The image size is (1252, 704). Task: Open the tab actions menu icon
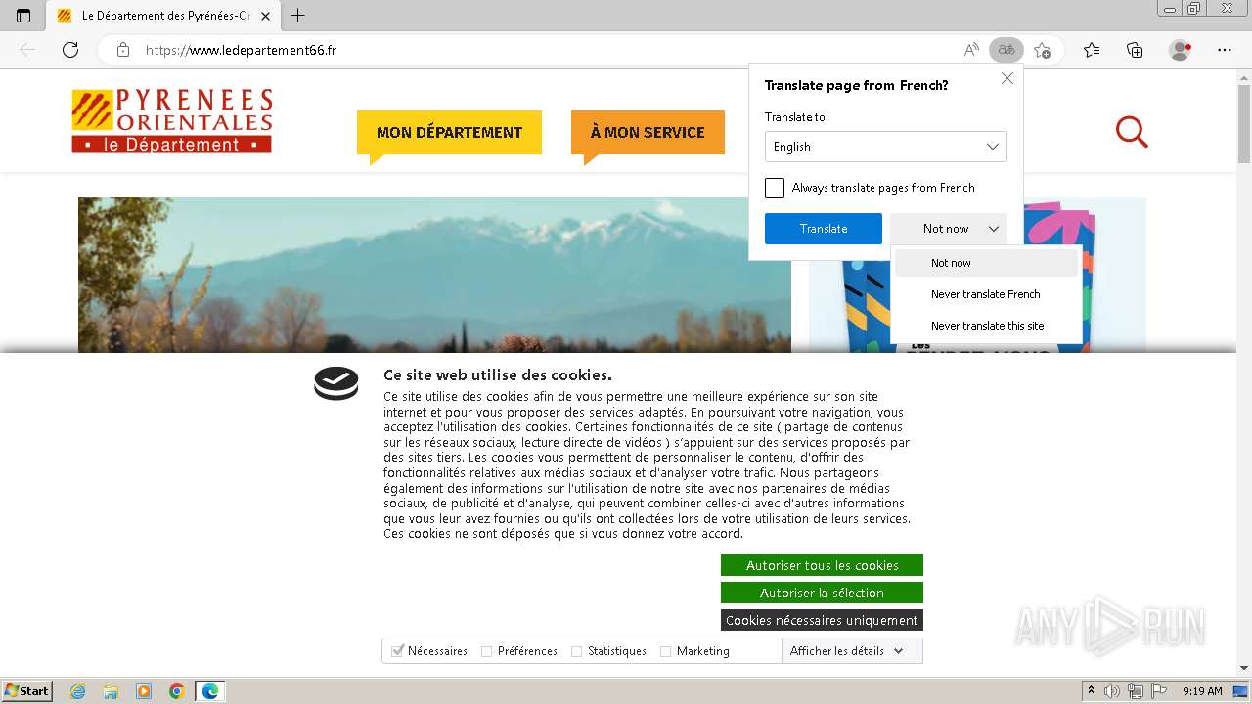click(x=23, y=16)
